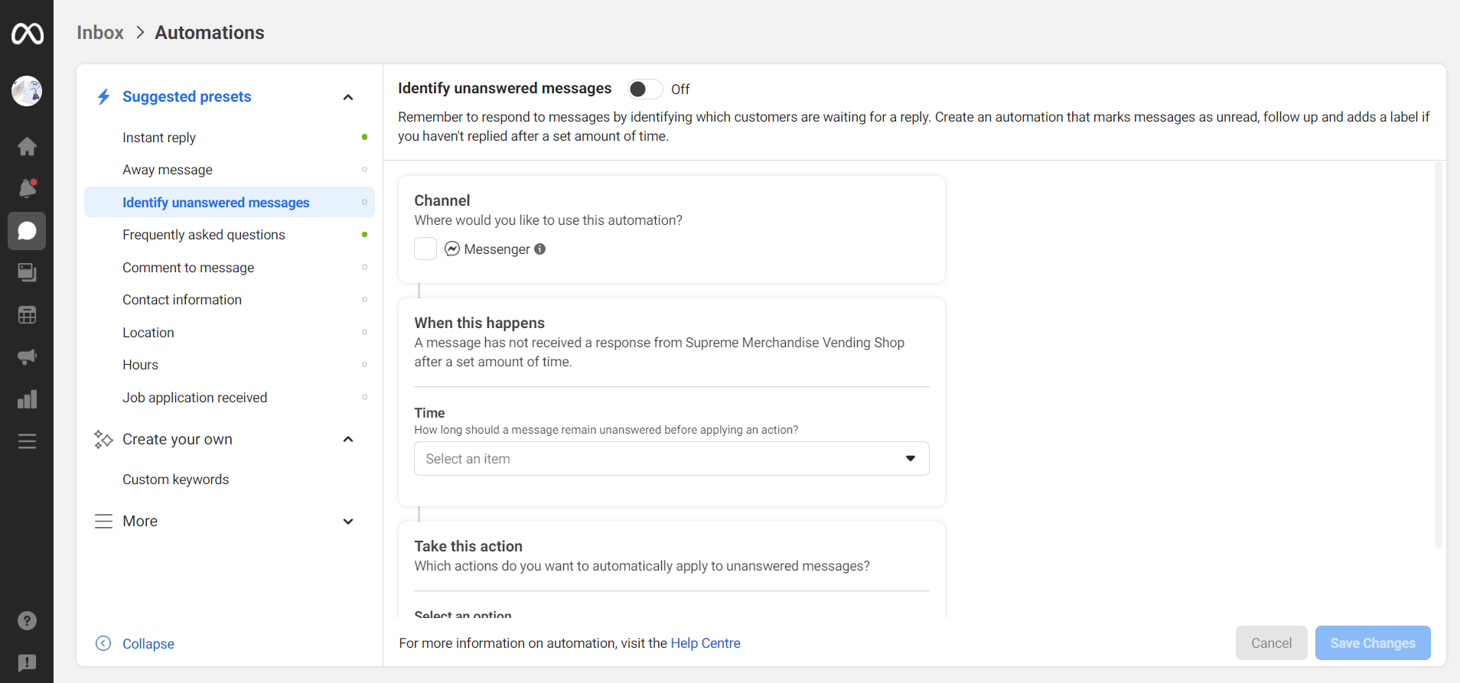Image resolution: width=1460 pixels, height=683 pixels.
Task: Open Ads megaphone icon
Action: [27, 356]
